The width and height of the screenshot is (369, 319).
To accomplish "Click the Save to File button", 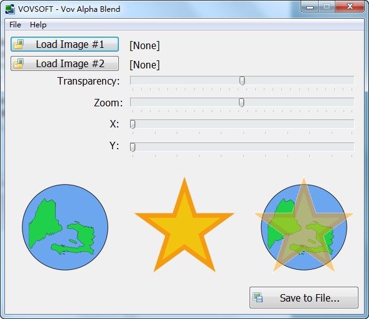I will [304, 298].
